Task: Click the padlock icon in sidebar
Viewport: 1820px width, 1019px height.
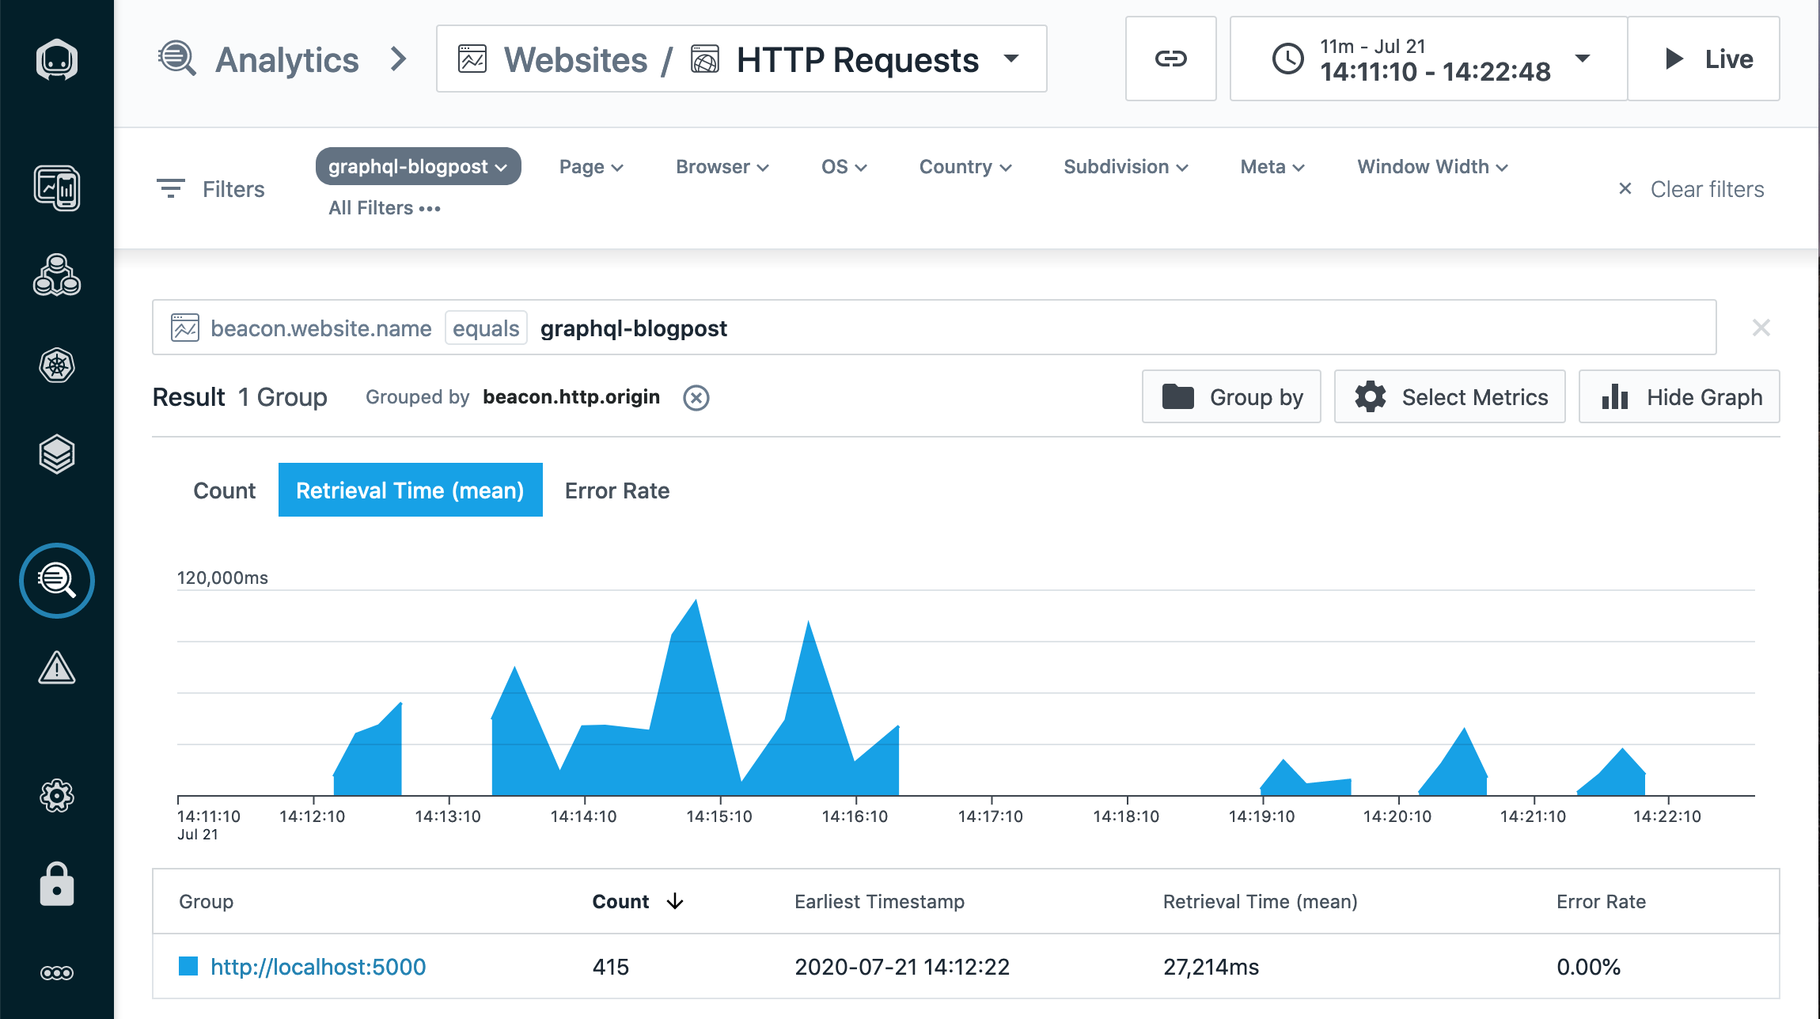Action: click(x=57, y=885)
